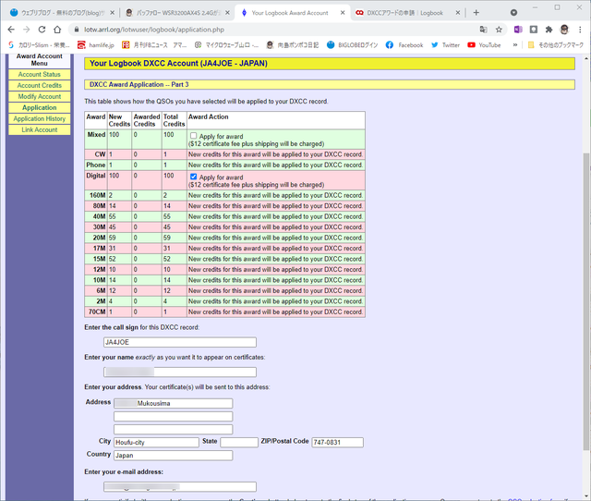Open the OneNote extension icon

click(x=518, y=30)
